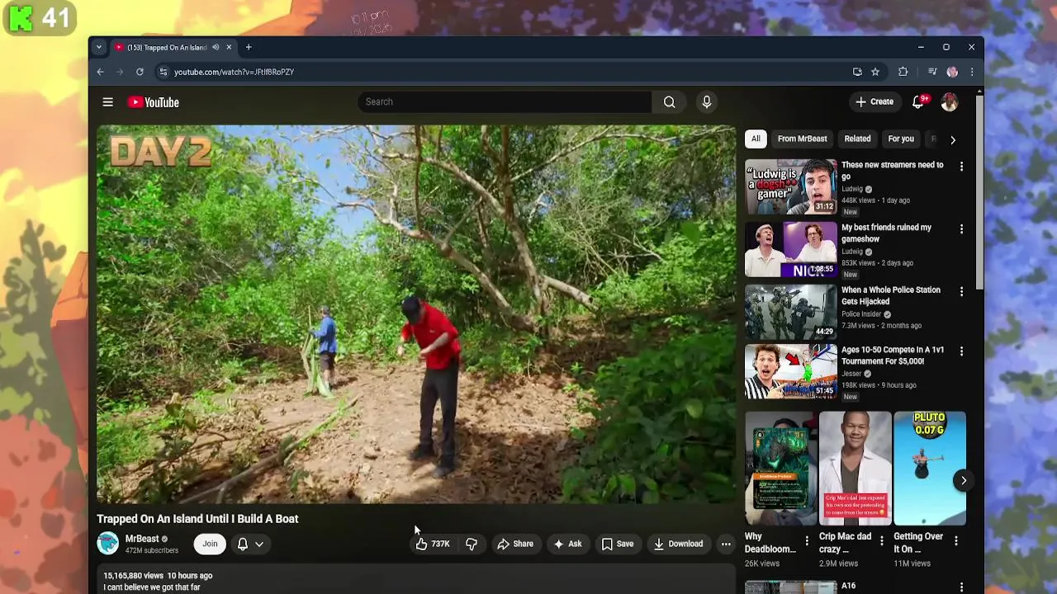
Task: Click the page vertical scrollbar
Action: (x=979, y=193)
